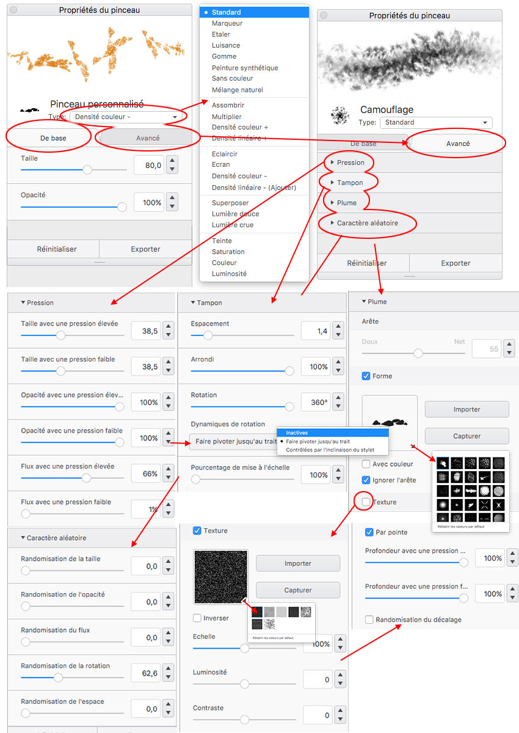Click the Opacité slider handle
Image resolution: width=519 pixels, height=733 pixels.
coord(122,207)
